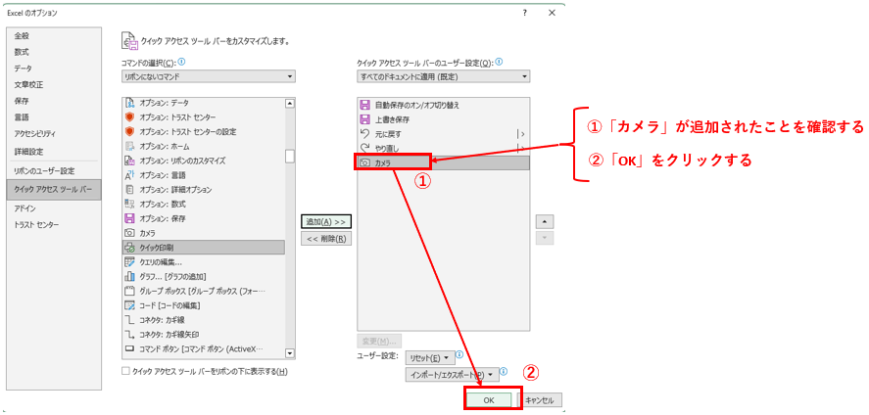Click the command list scrollbar up arrow
The image size is (869, 415).
tap(289, 104)
